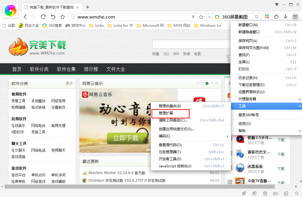Click the browser back arrow
Viewport: 302px width, 197px height.
click(25, 17)
